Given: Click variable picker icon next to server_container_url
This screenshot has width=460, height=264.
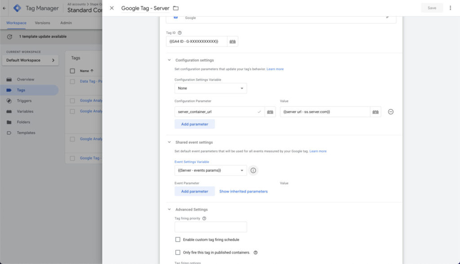Looking at the screenshot, I should tap(270, 112).
